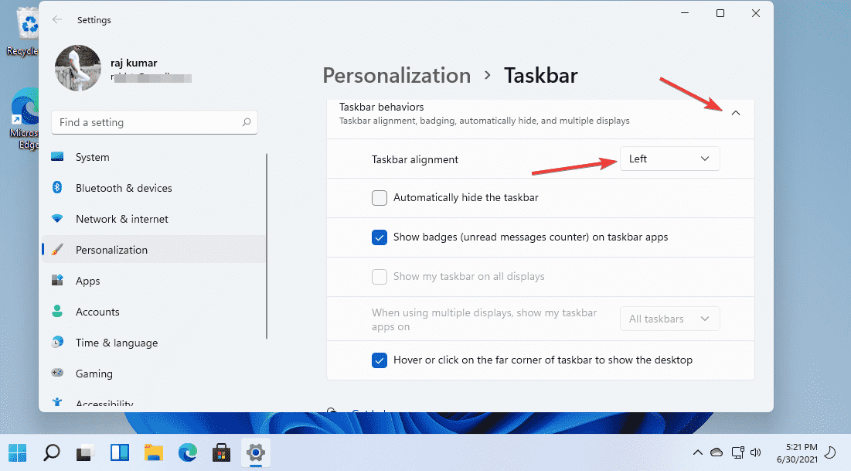Click into the Find a setting field

click(x=154, y=122)
